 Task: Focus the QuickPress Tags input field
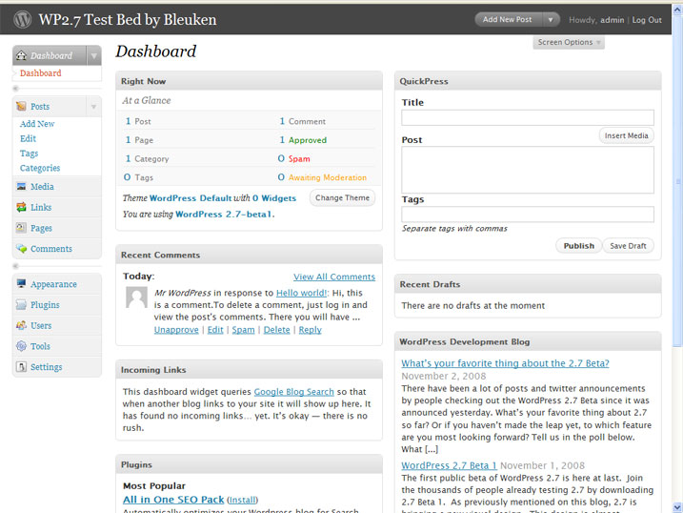[528, 214]
